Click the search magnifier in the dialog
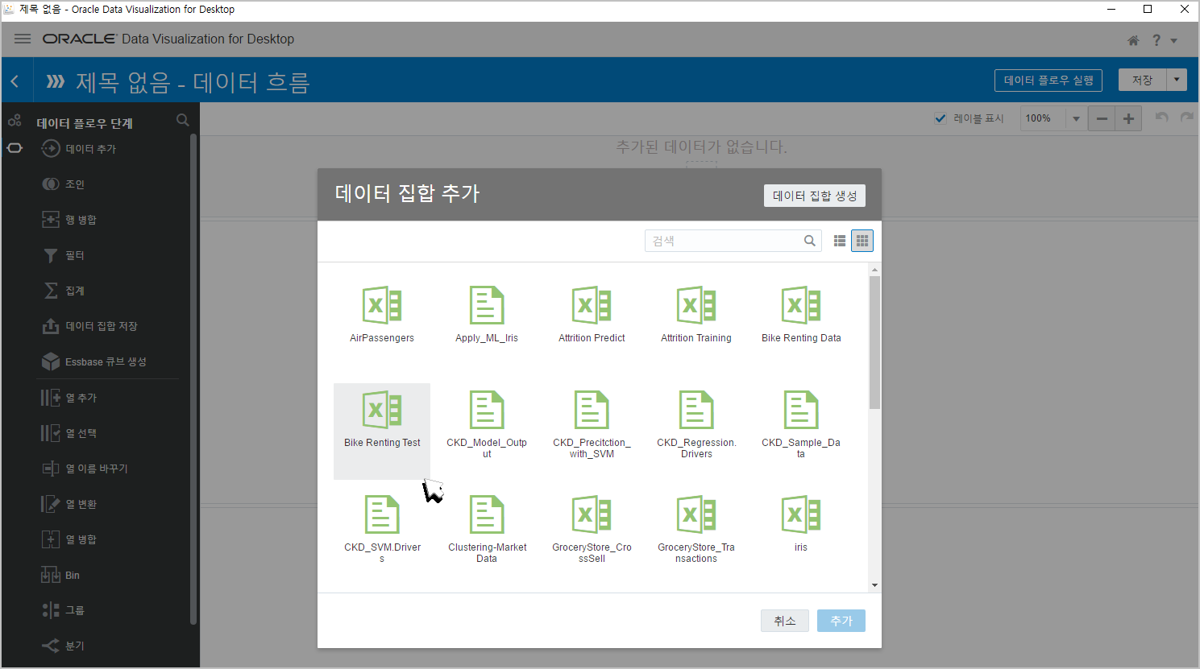The image size is (1200, 669). (x=810, y=241)
